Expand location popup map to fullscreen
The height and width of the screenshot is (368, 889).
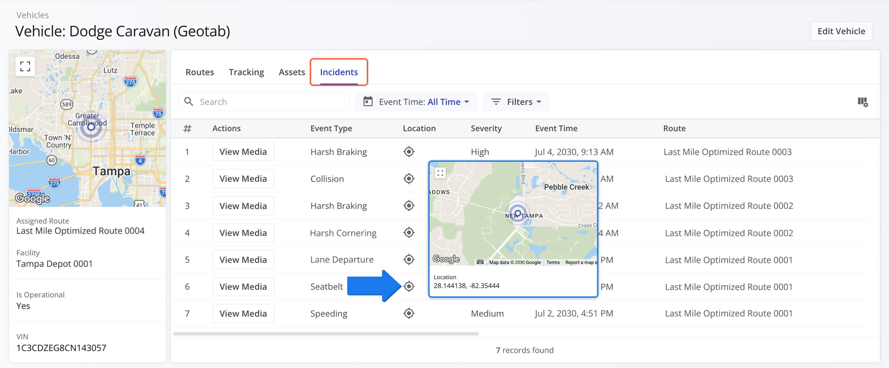coord(440,173)
